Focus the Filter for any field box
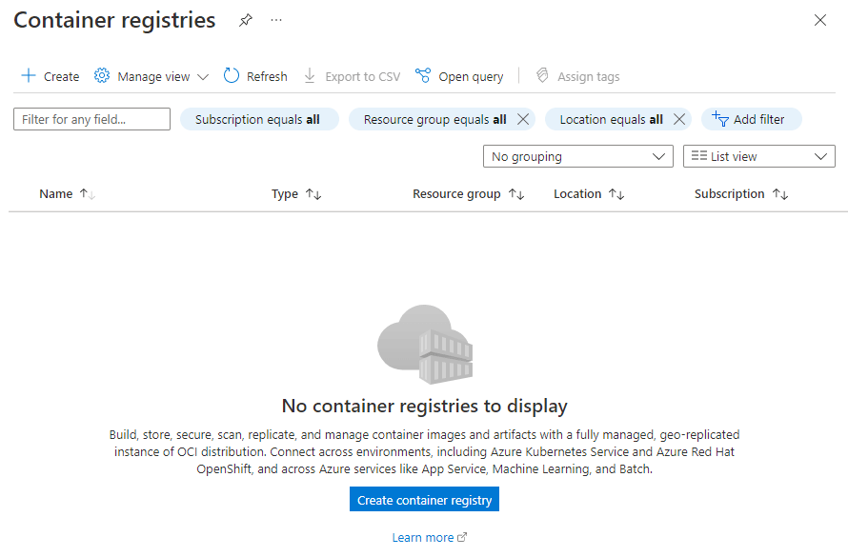Screen dimensions: 848x557 tap(91, 119)
